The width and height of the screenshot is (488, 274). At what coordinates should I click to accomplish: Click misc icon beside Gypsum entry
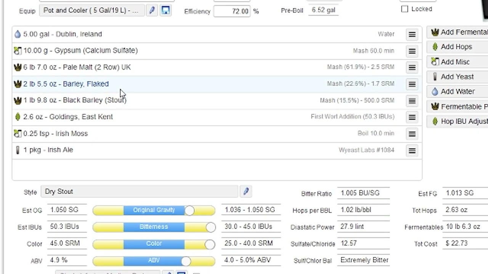18,51
